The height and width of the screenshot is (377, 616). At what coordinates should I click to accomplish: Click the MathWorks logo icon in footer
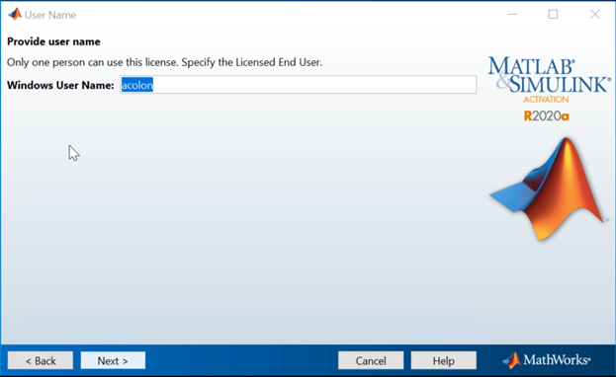pos(511,360)
